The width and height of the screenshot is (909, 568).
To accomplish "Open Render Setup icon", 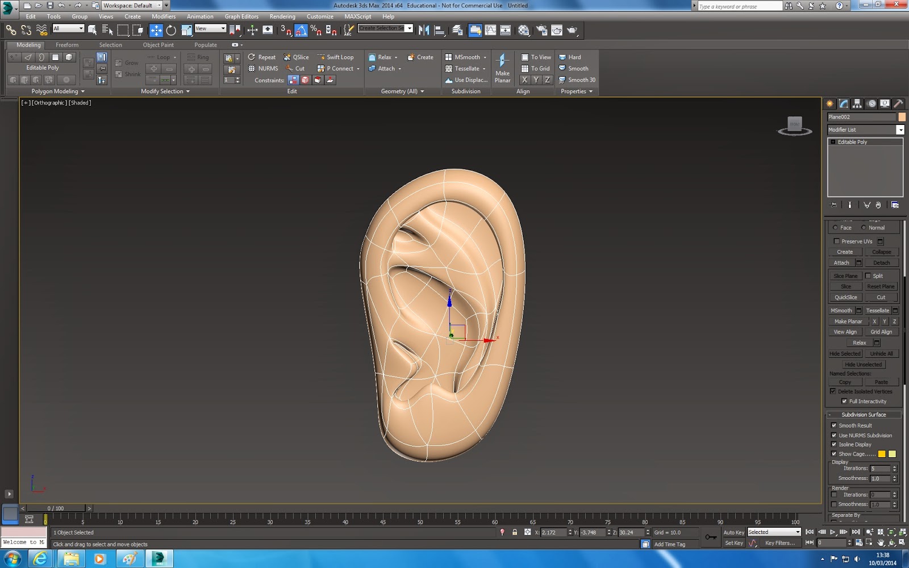I will (541, 30).
